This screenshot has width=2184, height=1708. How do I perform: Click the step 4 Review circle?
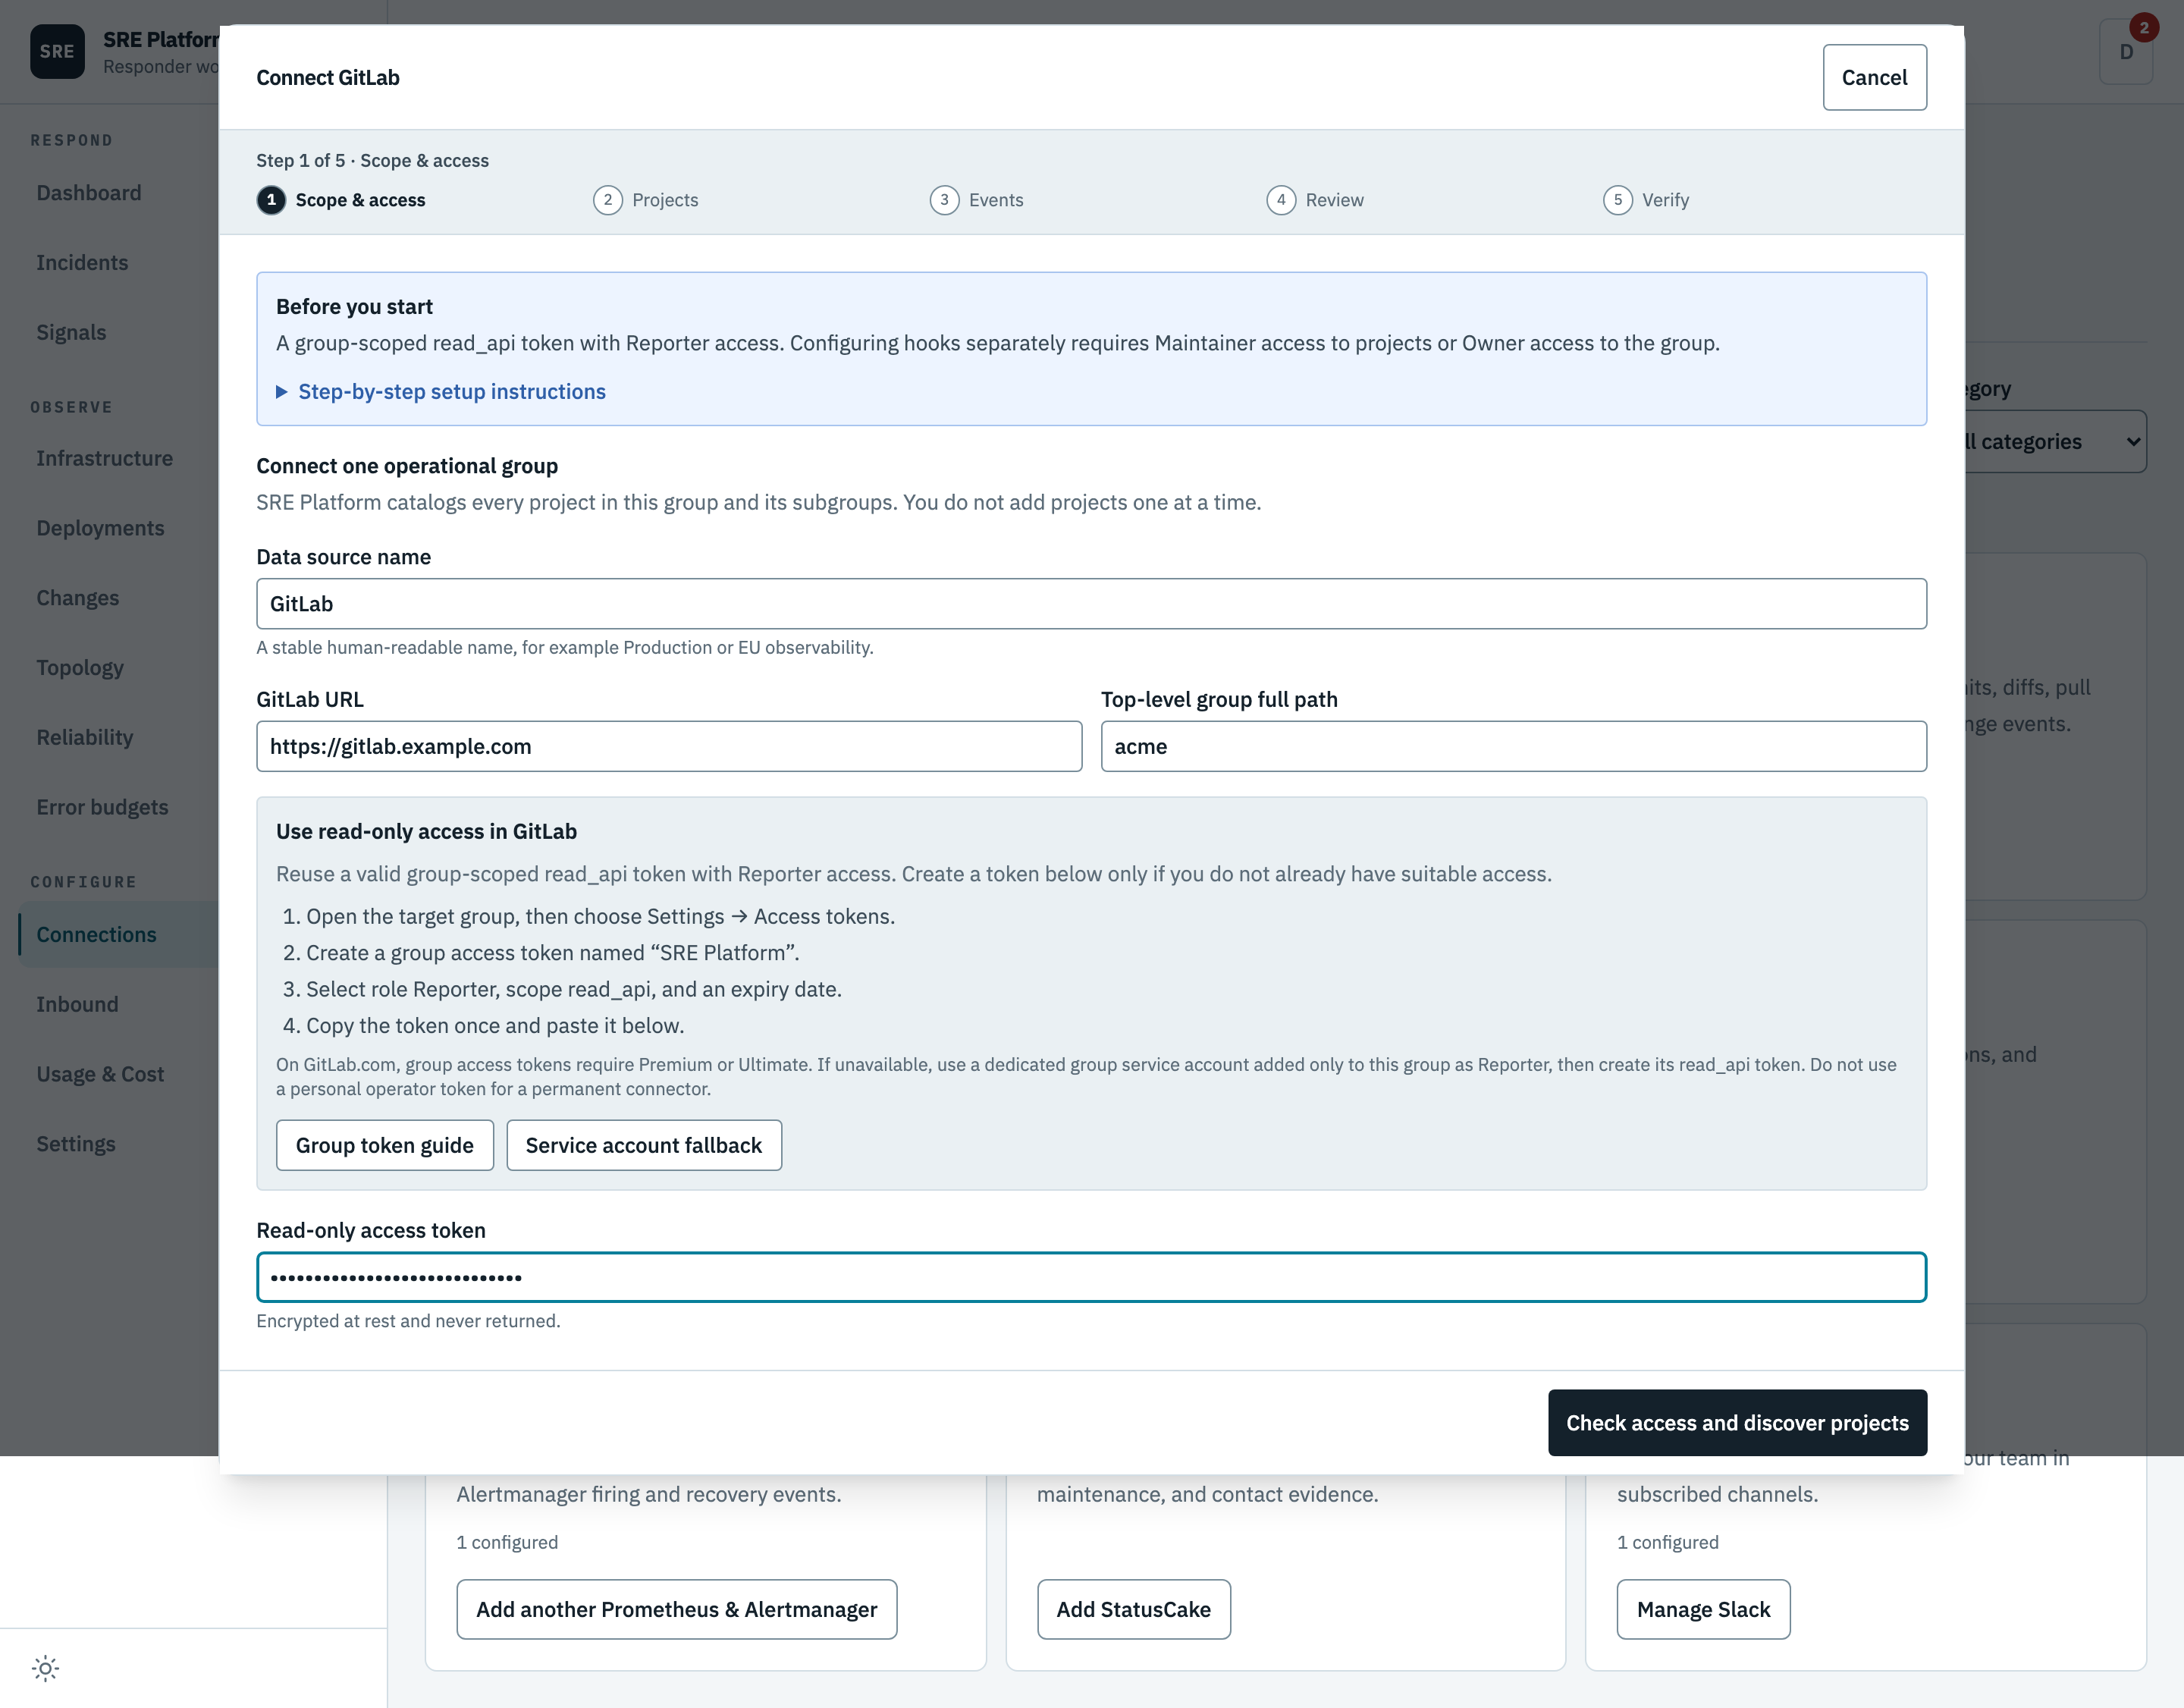click(1281, 200)
